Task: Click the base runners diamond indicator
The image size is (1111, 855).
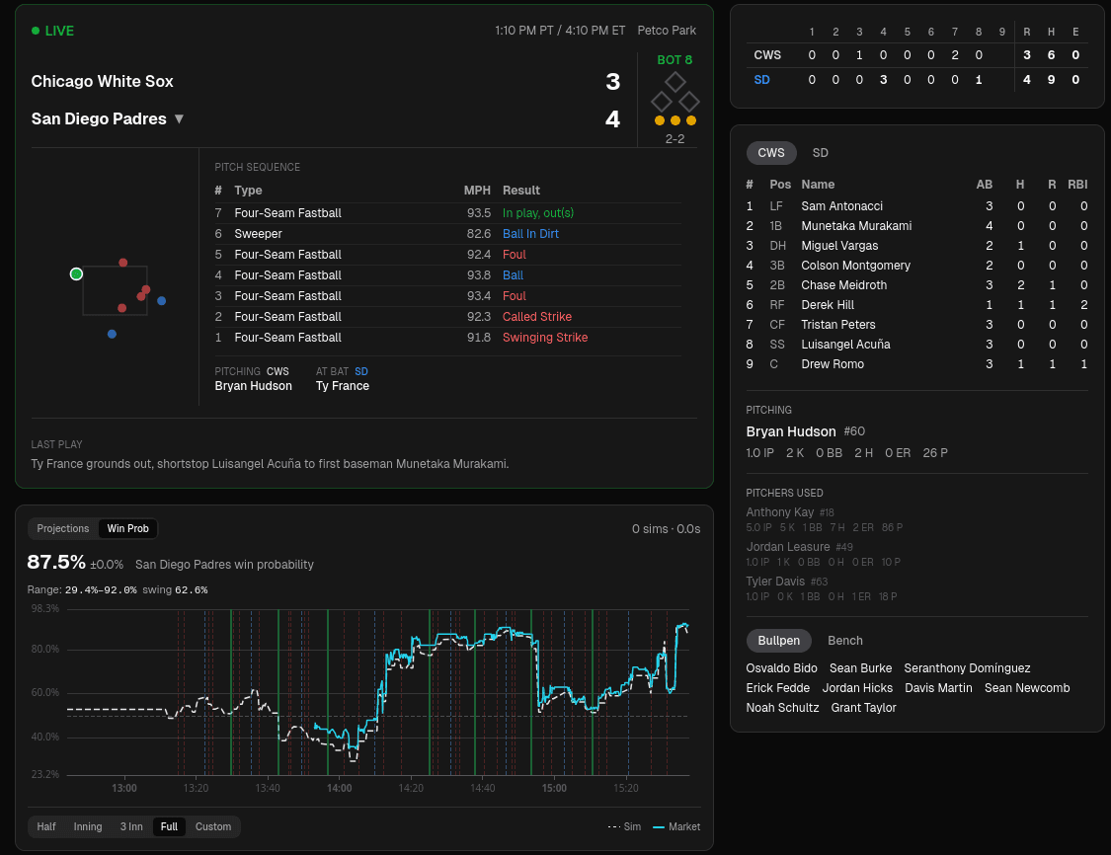Action: coord(675,93)
